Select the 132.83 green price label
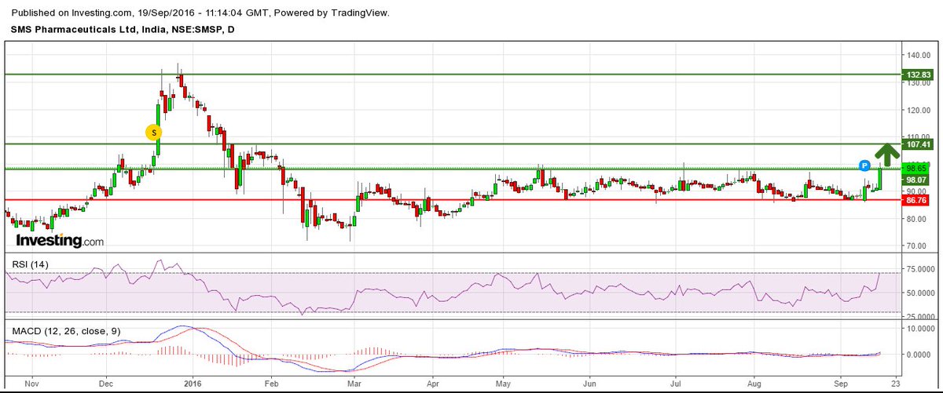Viewport: 943px width, 393px height. click(x=918, y=75)
